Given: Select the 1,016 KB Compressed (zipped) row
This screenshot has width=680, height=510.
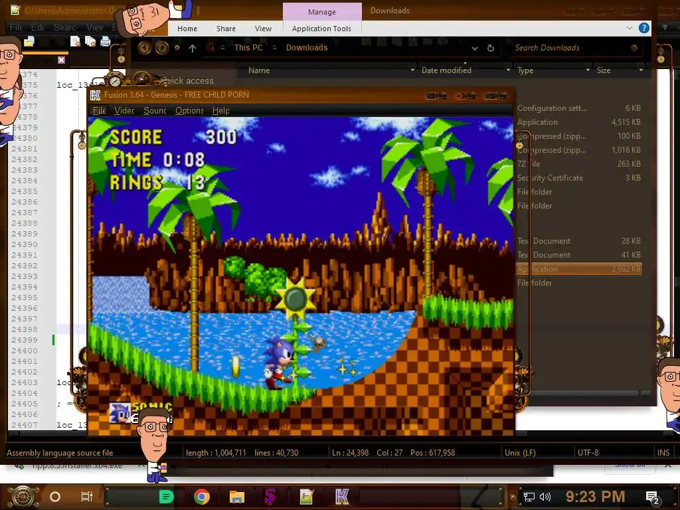Looking at the screenshot, I should 579,149.
